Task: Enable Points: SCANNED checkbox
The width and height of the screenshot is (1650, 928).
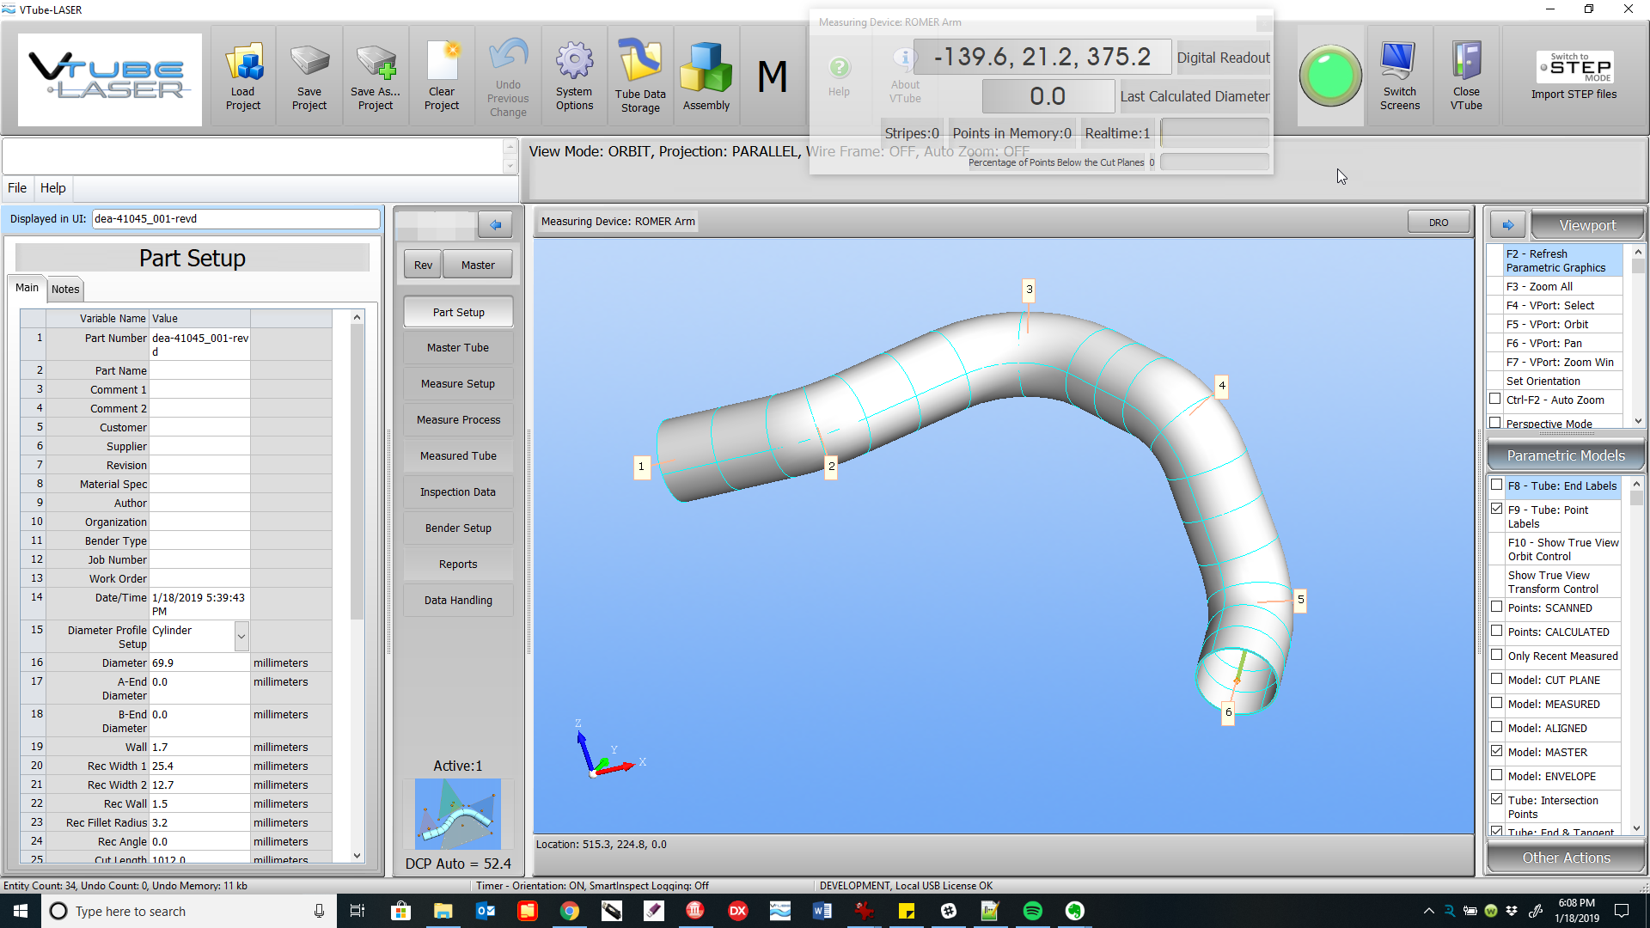Action: pos(1496,607)
